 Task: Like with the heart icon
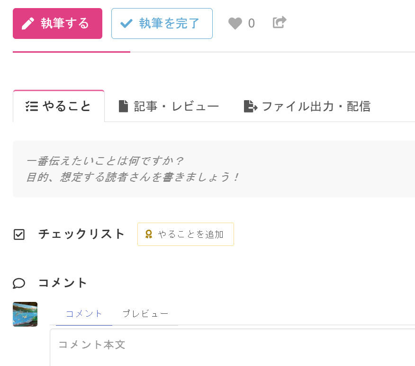click(235, 23)
